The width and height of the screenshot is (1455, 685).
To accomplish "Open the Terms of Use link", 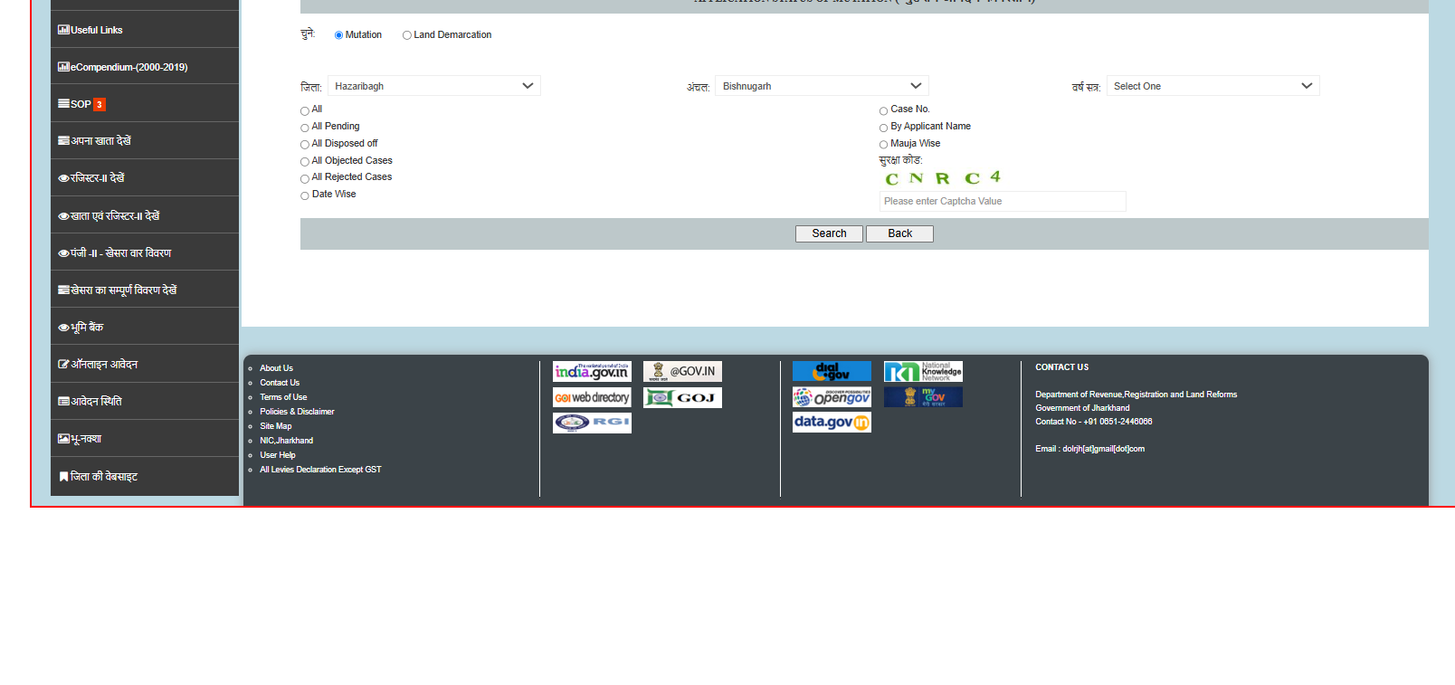I will (283, 397).
